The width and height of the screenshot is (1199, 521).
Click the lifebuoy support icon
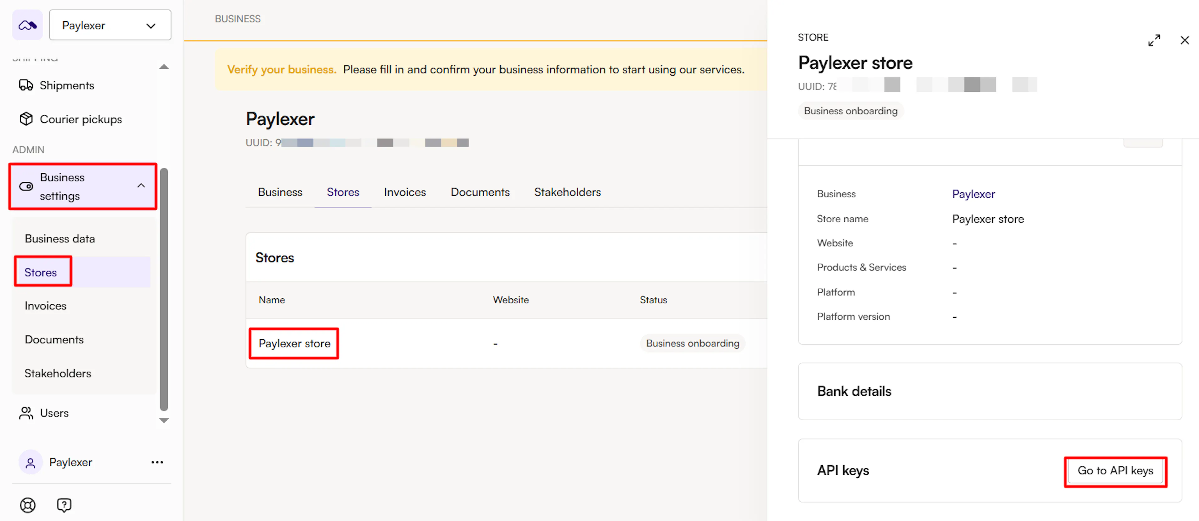[x=27, y=505]
